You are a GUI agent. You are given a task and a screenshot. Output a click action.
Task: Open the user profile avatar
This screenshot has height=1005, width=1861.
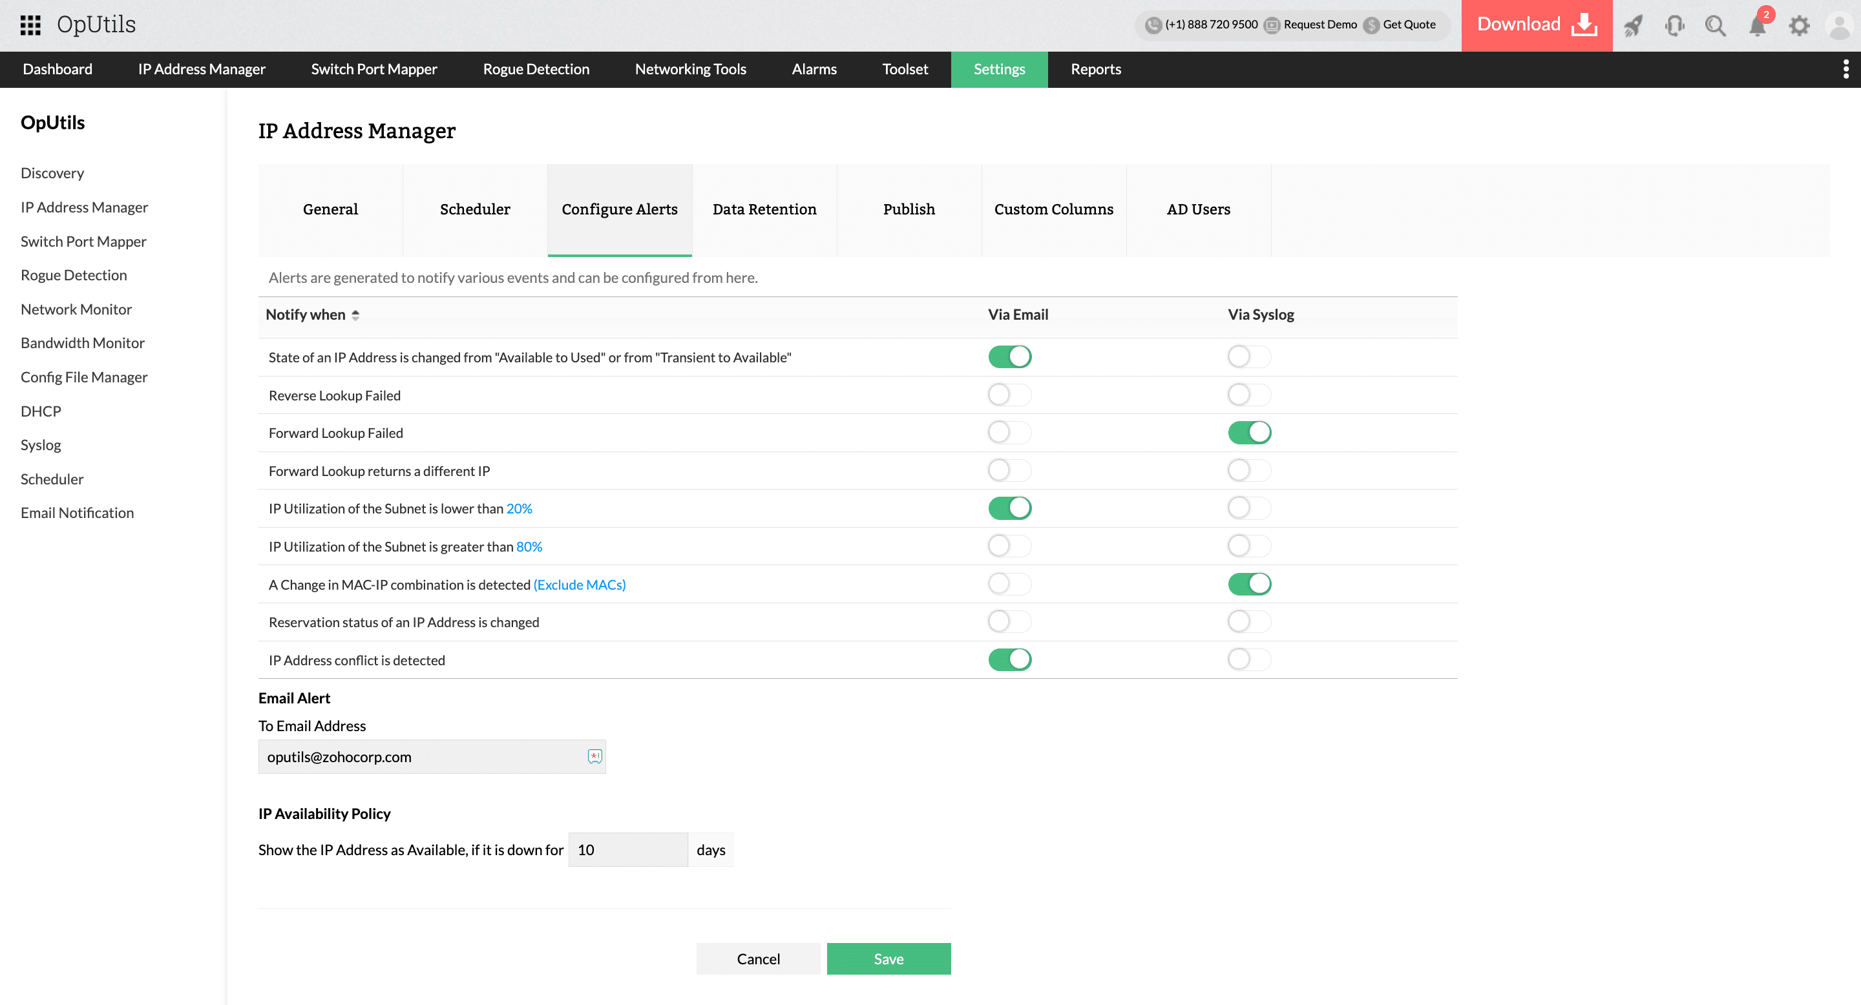[1838, 25]
